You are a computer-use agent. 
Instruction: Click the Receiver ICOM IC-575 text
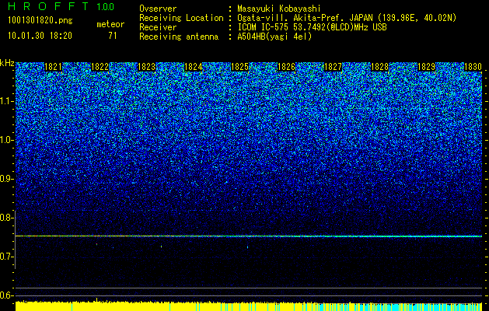(313, 27)
